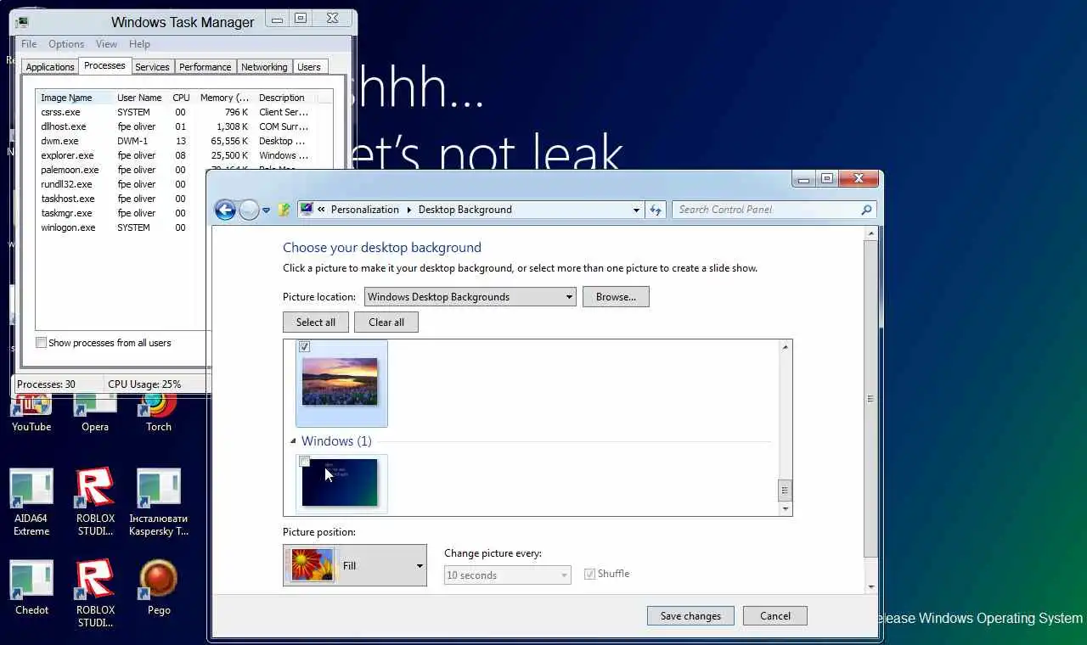Click the Save changes button

690,616
